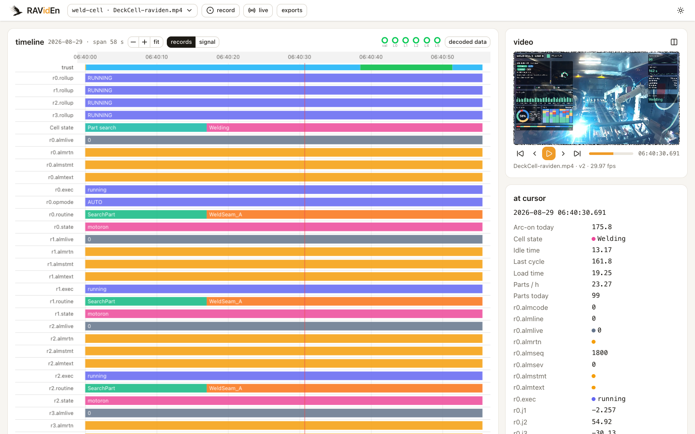695x434 pixels.
Task: Click the Parts today field in at cursor
Action: pyautogui.click(x=596, y=296)
